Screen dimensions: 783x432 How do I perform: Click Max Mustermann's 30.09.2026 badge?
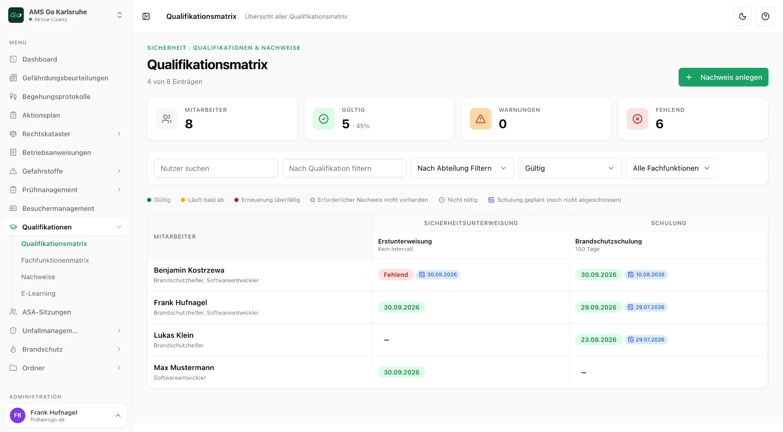pyautogui.click(x=401, y=372)
